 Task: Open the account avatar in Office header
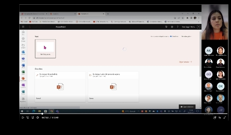[199, 27]
